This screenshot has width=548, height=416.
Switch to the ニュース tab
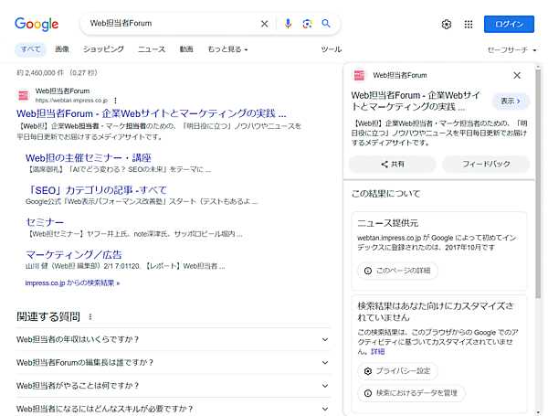(152, 48)
